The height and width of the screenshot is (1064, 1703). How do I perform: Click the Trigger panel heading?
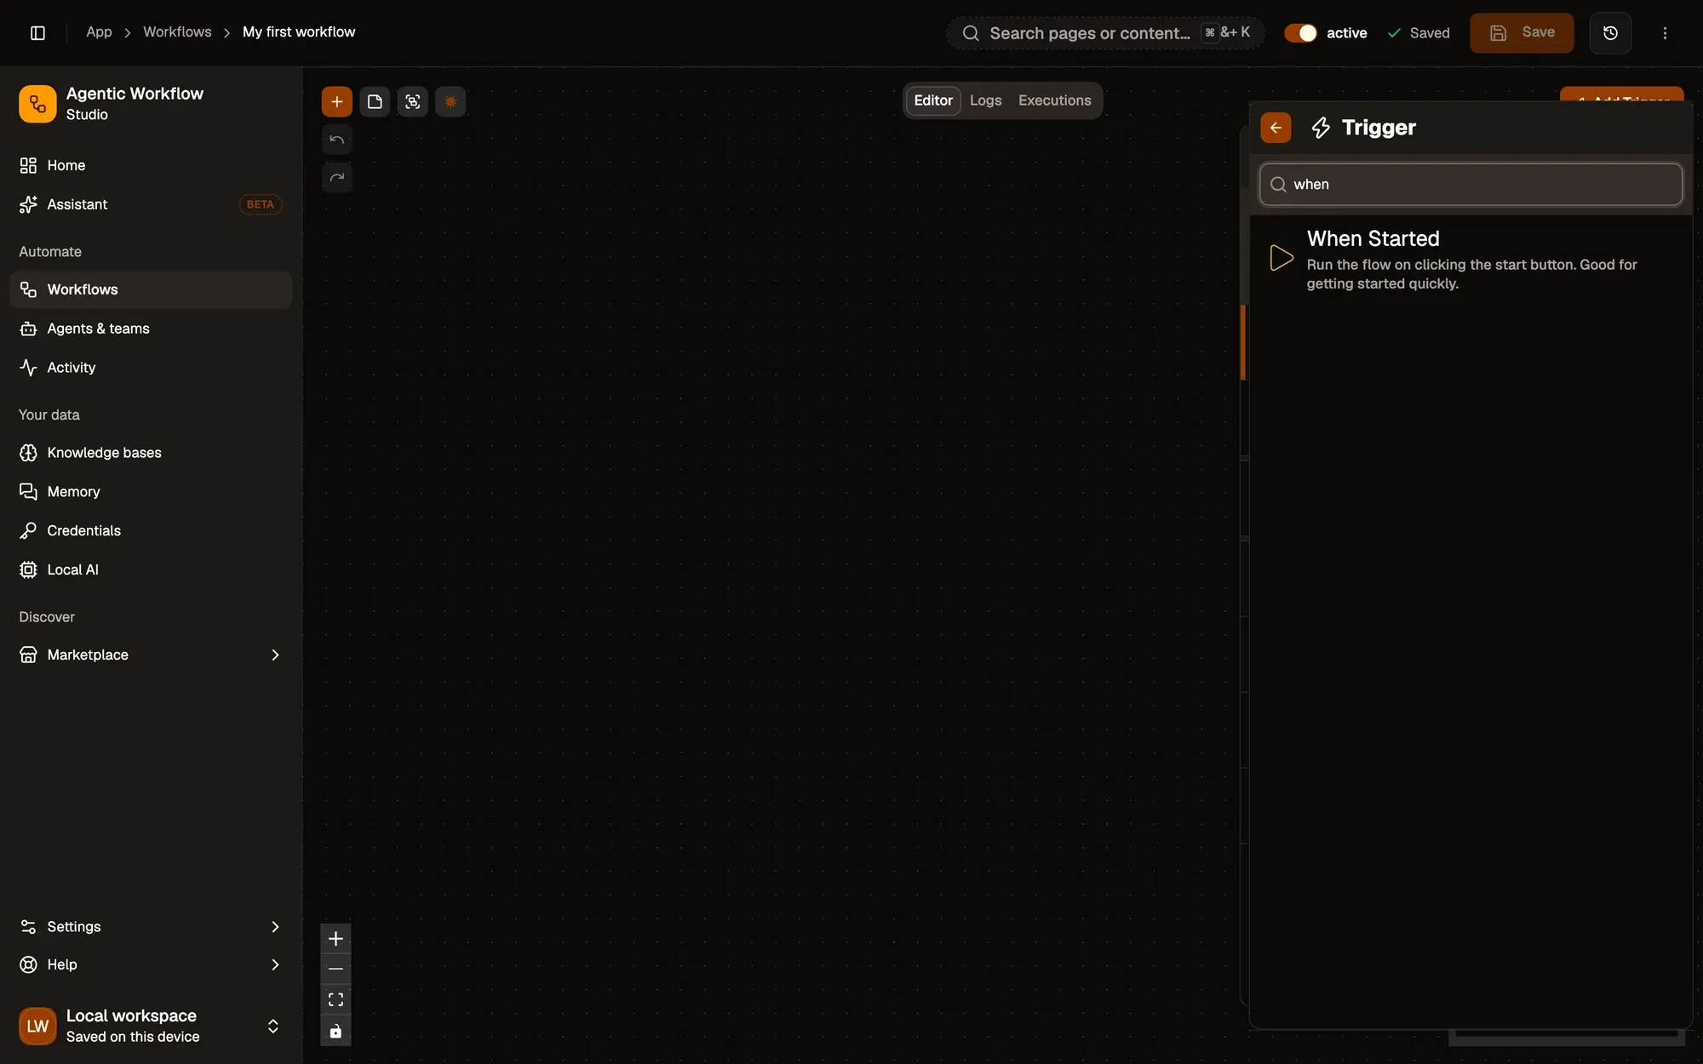click(x=1379, y=128)
